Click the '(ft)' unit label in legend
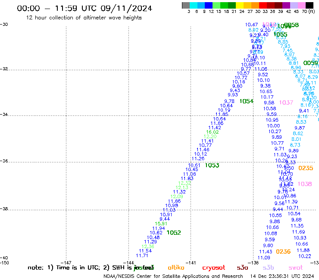This screenshot has height=280, width=319. [x=312, y=12]
